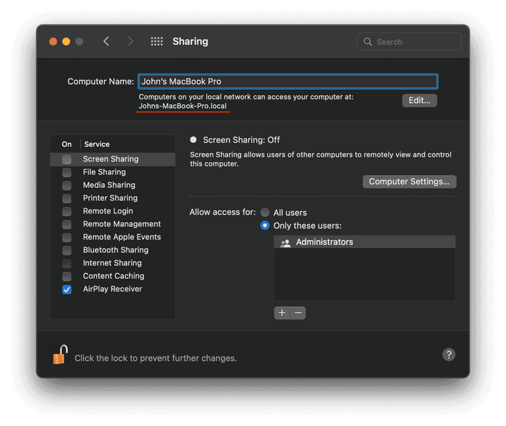The width and height of the screenshot is (506, 426).
Task: Minimize the Sharing window
Action: pyautogui.click(x=66, y=42)
